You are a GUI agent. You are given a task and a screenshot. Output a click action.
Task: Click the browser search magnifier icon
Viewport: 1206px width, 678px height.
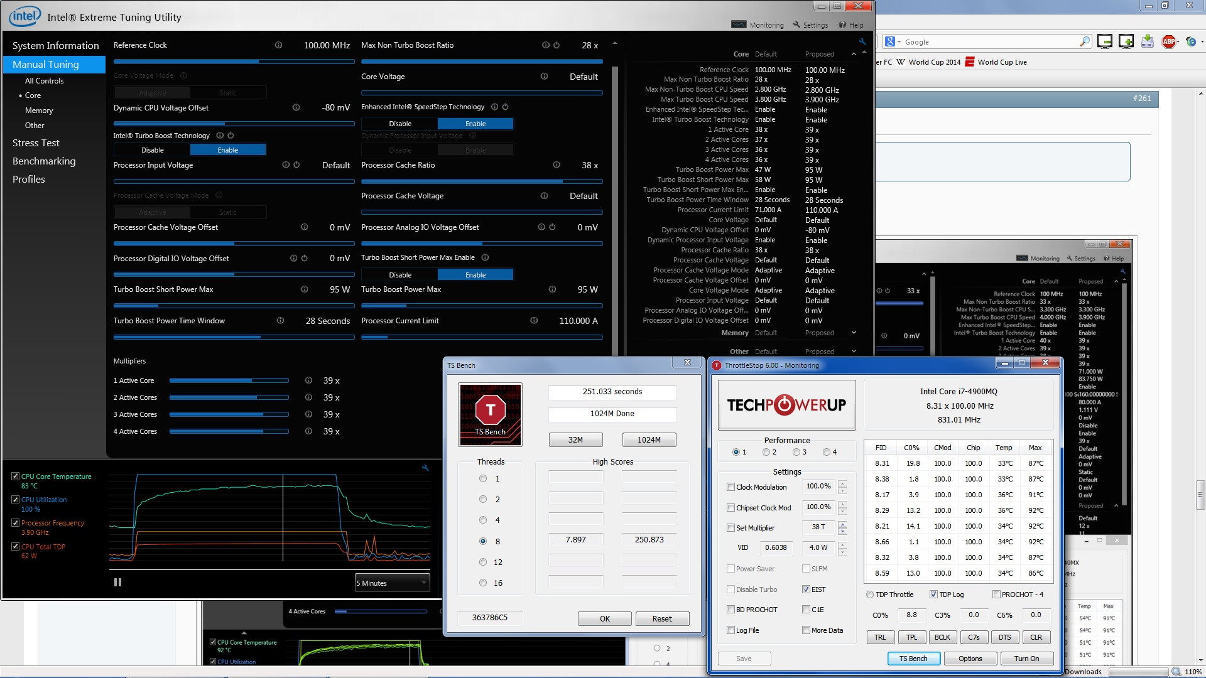pos(1085,42)
